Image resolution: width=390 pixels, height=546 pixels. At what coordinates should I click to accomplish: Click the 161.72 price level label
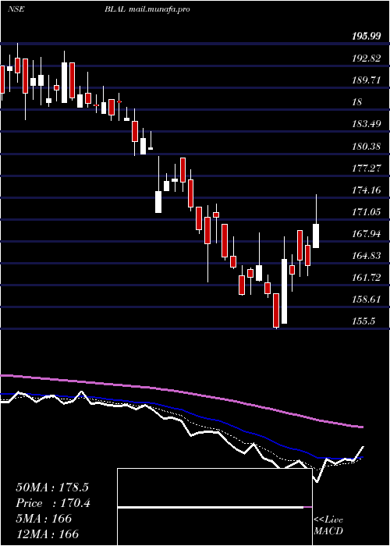(x=367, y=278)
